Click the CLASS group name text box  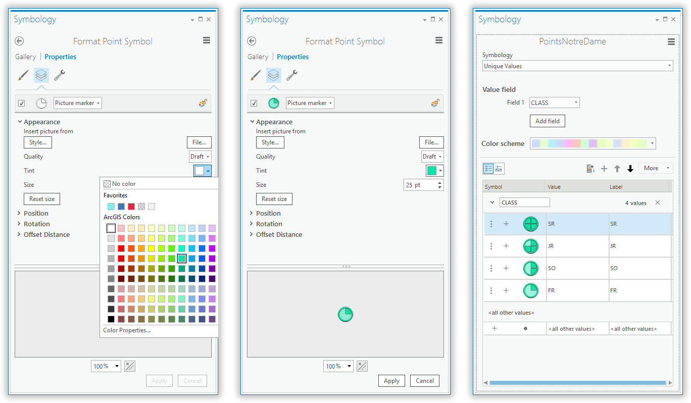tap(525, 203)
